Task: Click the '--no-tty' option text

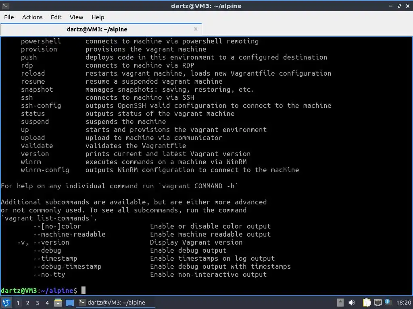Action: (49, 274)
